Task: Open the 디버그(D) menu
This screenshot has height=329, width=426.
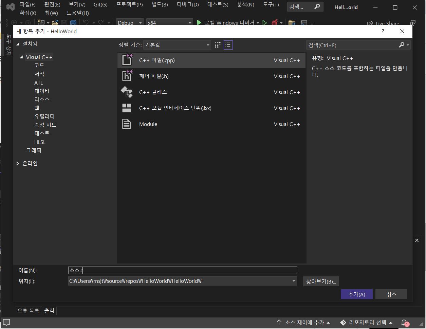Action: pyautogui.click(x=188, y=4)
